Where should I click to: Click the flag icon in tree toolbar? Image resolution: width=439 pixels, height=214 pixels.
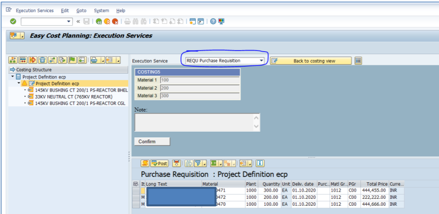tap(72, 60)
